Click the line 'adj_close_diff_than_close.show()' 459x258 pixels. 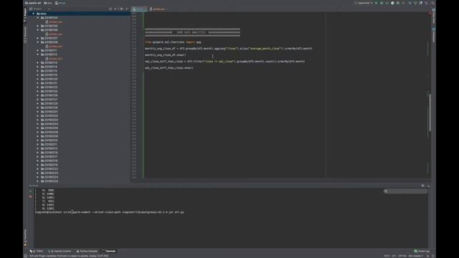click(x=169, y=68)
